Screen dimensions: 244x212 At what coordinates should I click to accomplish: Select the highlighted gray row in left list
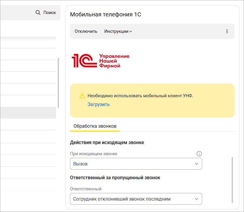click(x=28, y=113)
